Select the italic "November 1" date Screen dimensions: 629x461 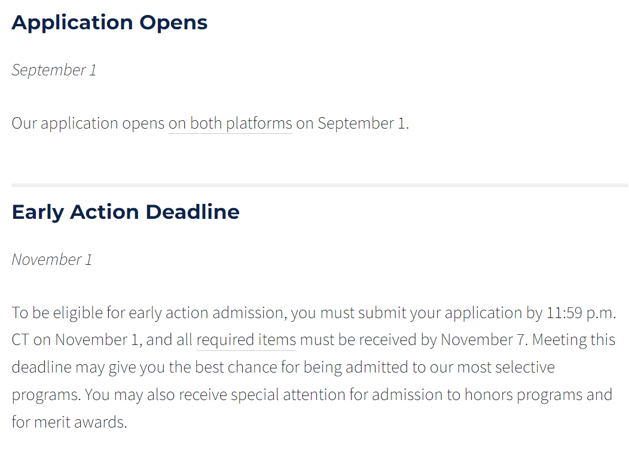click(52, 259)
